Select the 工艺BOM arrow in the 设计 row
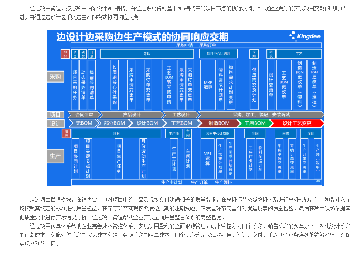The width and height of the screenshot is (364, 254). [181, 123]
